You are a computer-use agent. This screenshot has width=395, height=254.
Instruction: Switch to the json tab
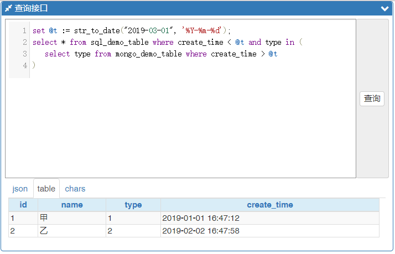coord(20,189)
